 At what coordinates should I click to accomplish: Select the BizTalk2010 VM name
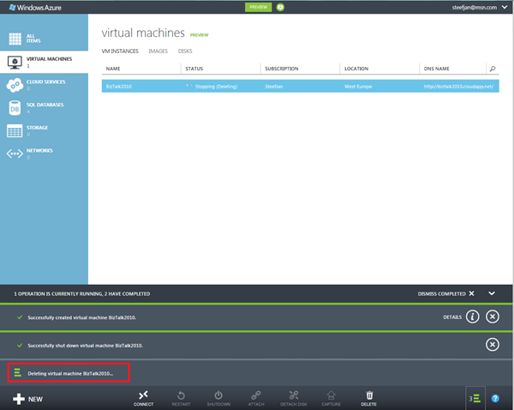click(x=119, y=87)
